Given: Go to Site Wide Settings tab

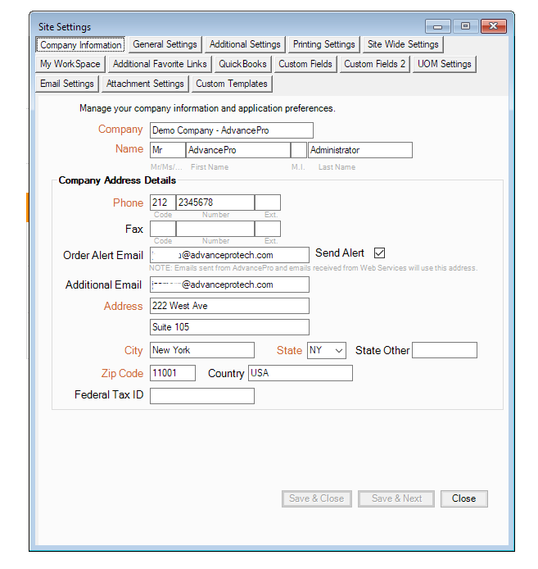Looking at the screenshot, I should point(403,44).
